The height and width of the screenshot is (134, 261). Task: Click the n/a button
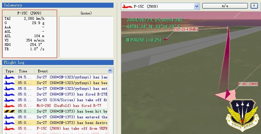[x=225, y=6]
